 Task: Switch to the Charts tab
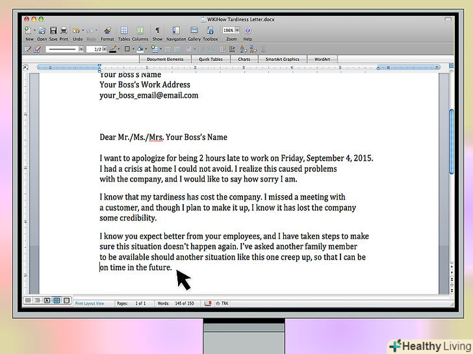tap(244, 59)
